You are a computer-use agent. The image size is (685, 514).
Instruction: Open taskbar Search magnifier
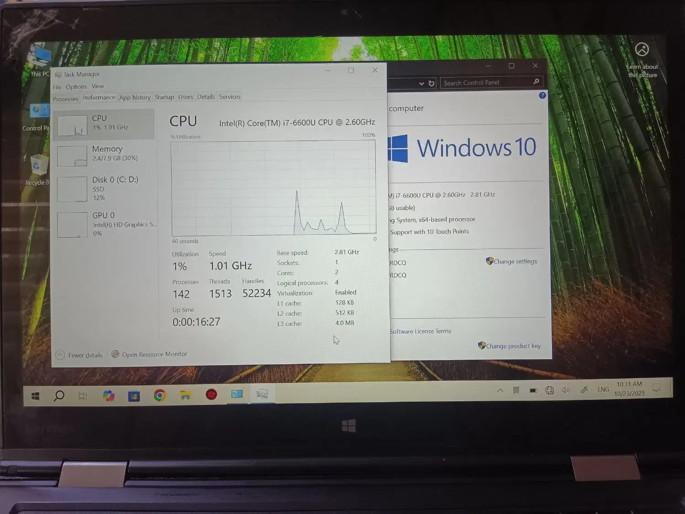point(59,396)
